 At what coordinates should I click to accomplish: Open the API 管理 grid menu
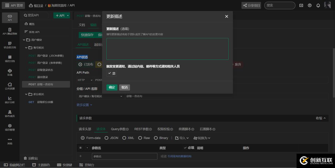14,5
